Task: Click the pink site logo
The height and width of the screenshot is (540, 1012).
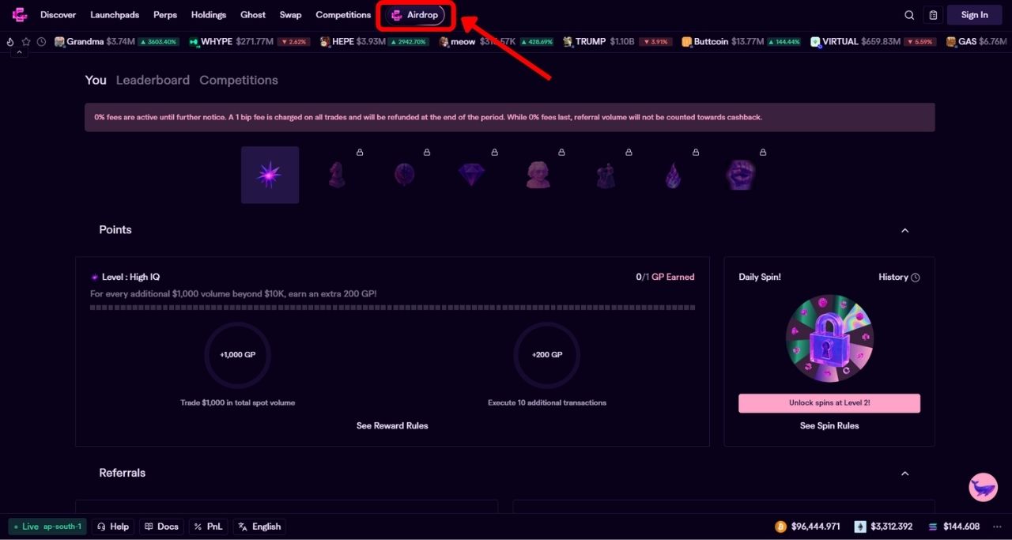Action: pyautogui.click(x=20, y=15)
